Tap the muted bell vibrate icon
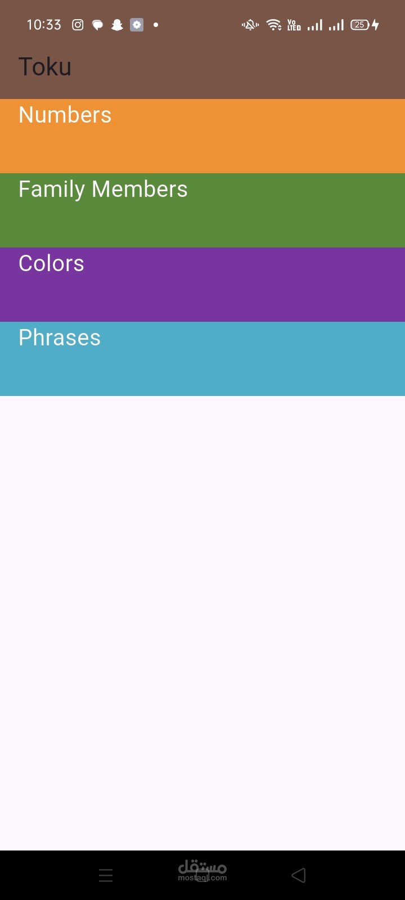The image size is (405, 900). [x=250, y=25]
